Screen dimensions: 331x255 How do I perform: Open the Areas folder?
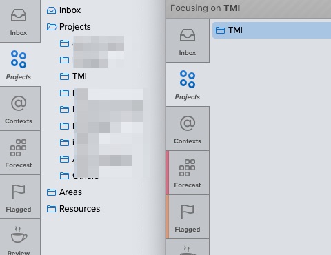(x=64, y=192)
